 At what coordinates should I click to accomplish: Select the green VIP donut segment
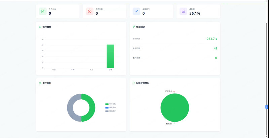[x=88, y=108]
